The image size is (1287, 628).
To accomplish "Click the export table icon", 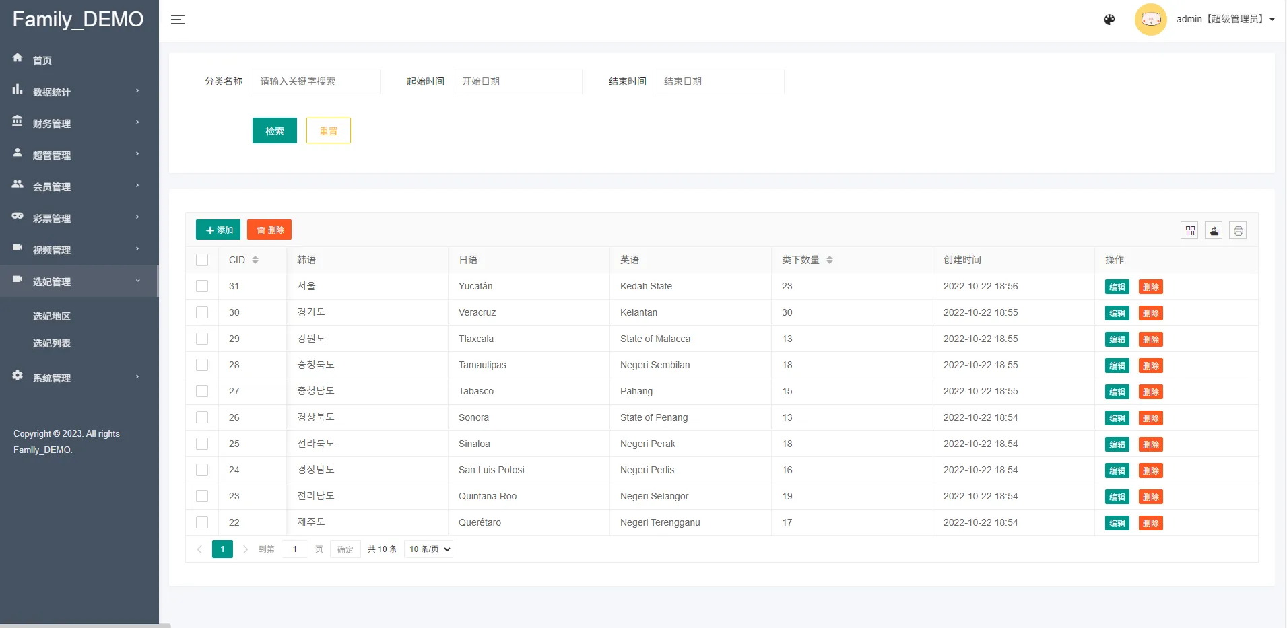I will click(1214, 231).
